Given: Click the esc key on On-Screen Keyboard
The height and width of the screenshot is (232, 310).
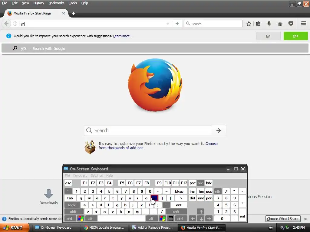Looking at the screenshot, I should (x=68, y=183).
